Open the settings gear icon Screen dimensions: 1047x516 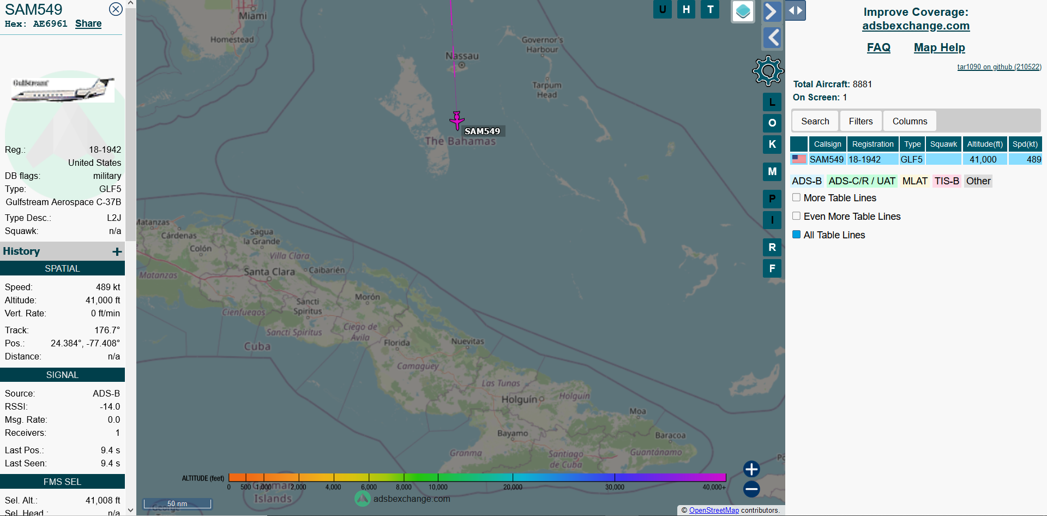pos(768,70)
